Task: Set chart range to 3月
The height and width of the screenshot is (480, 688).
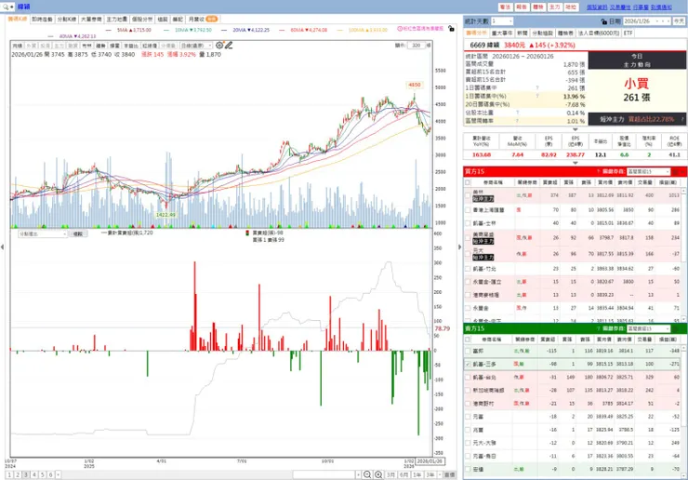Action: (390, 474)
